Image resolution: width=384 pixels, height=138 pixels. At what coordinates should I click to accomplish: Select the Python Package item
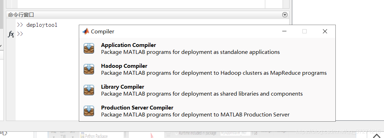coord(94,136)
